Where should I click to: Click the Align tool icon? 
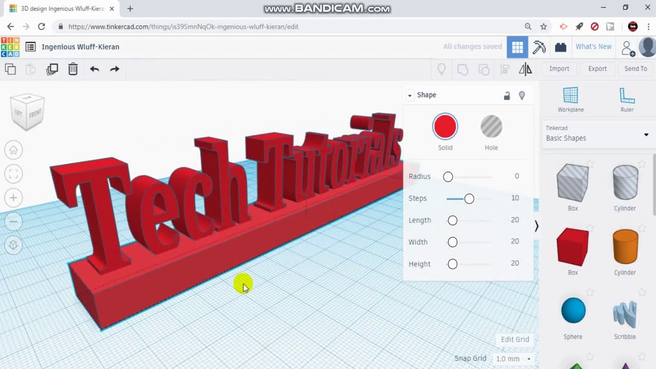(505, 69)
